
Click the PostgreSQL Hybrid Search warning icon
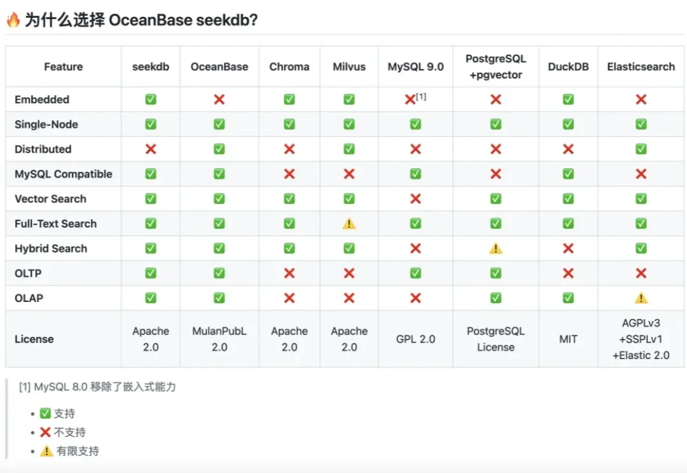(496, 249)
